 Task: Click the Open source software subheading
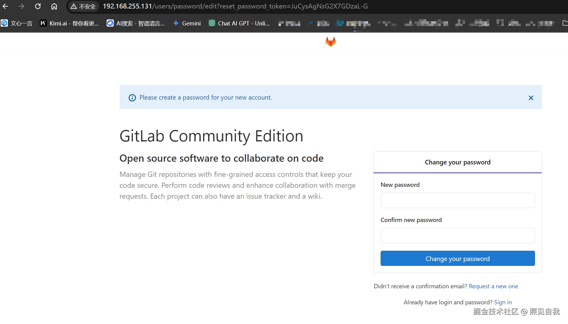[222, 158]
